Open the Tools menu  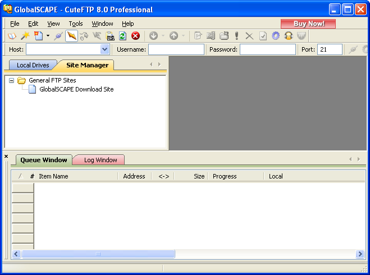point(75,24)
